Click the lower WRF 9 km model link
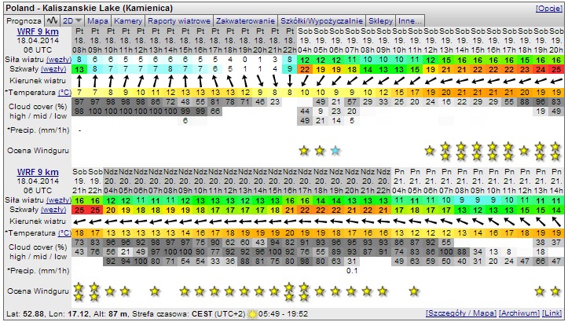The width and height of the screenshot is (568, 322). [x=38, y=172]
